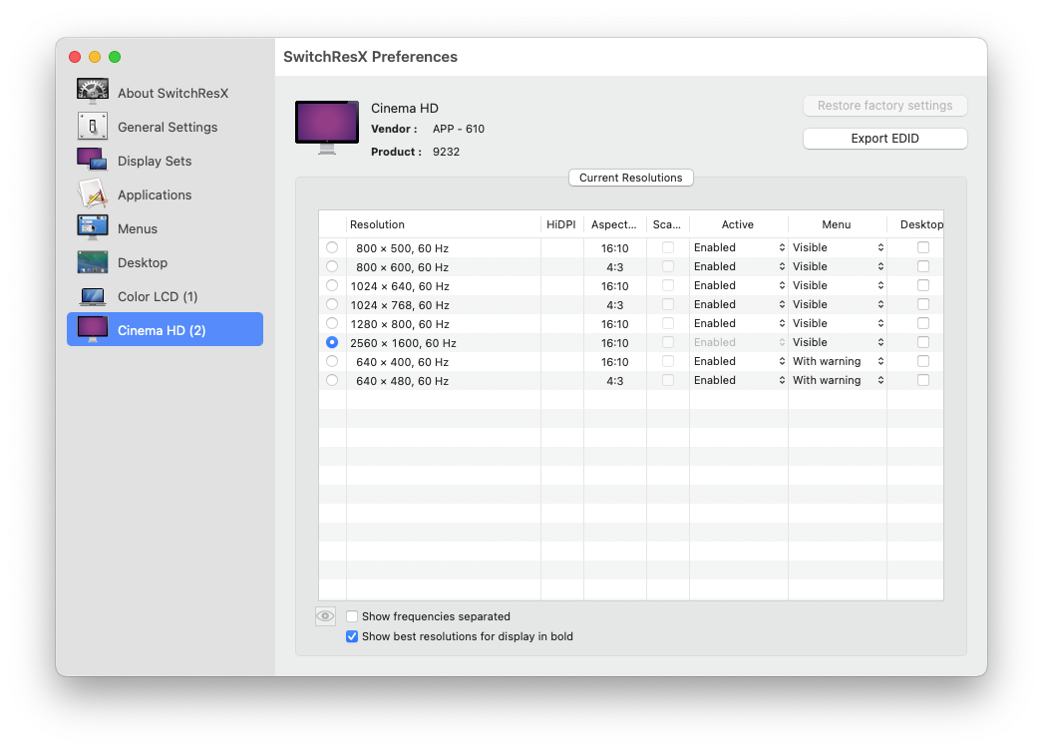Click the Menus sidebar icon
Image resolution: width=1043 pixels, height=750 pixels.
tap(93, 227)
